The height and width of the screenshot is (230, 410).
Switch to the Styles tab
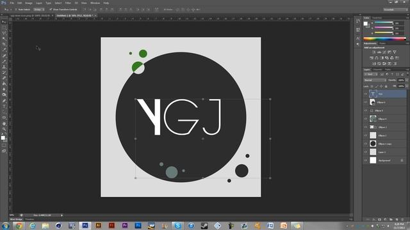click(382, 43)
